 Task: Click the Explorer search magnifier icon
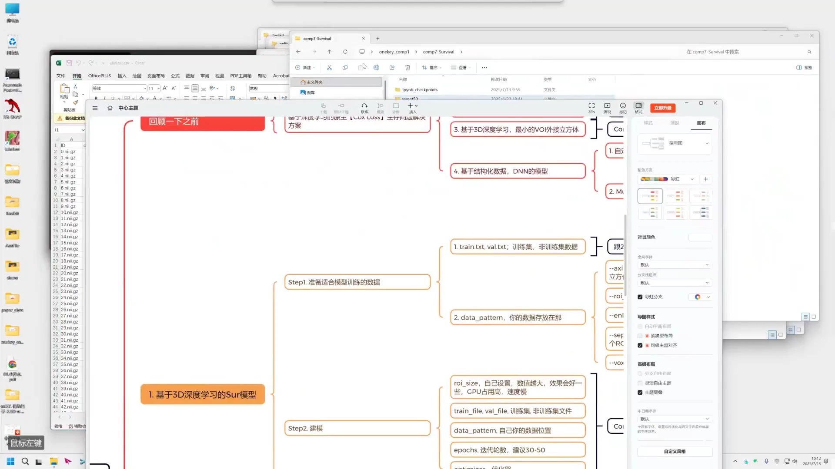(809, 52)
